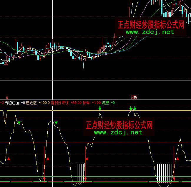The height and width of the screenshot is (187, 191).
Task: Click the middle group of white bars
Action: 78,172
